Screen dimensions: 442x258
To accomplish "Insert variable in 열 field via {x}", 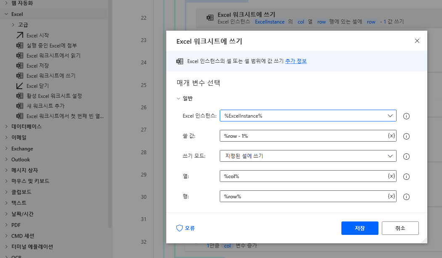I will coord(391,176).
